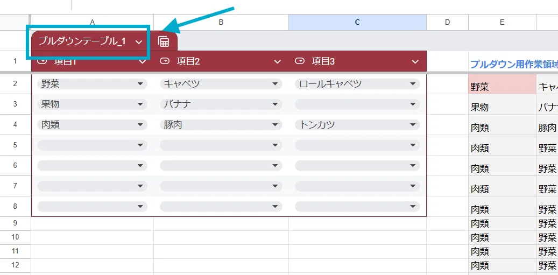The image size is (558, 275).
Task: Open the empty dropdown chip in cell C7
Action: [x=357, y=186]
